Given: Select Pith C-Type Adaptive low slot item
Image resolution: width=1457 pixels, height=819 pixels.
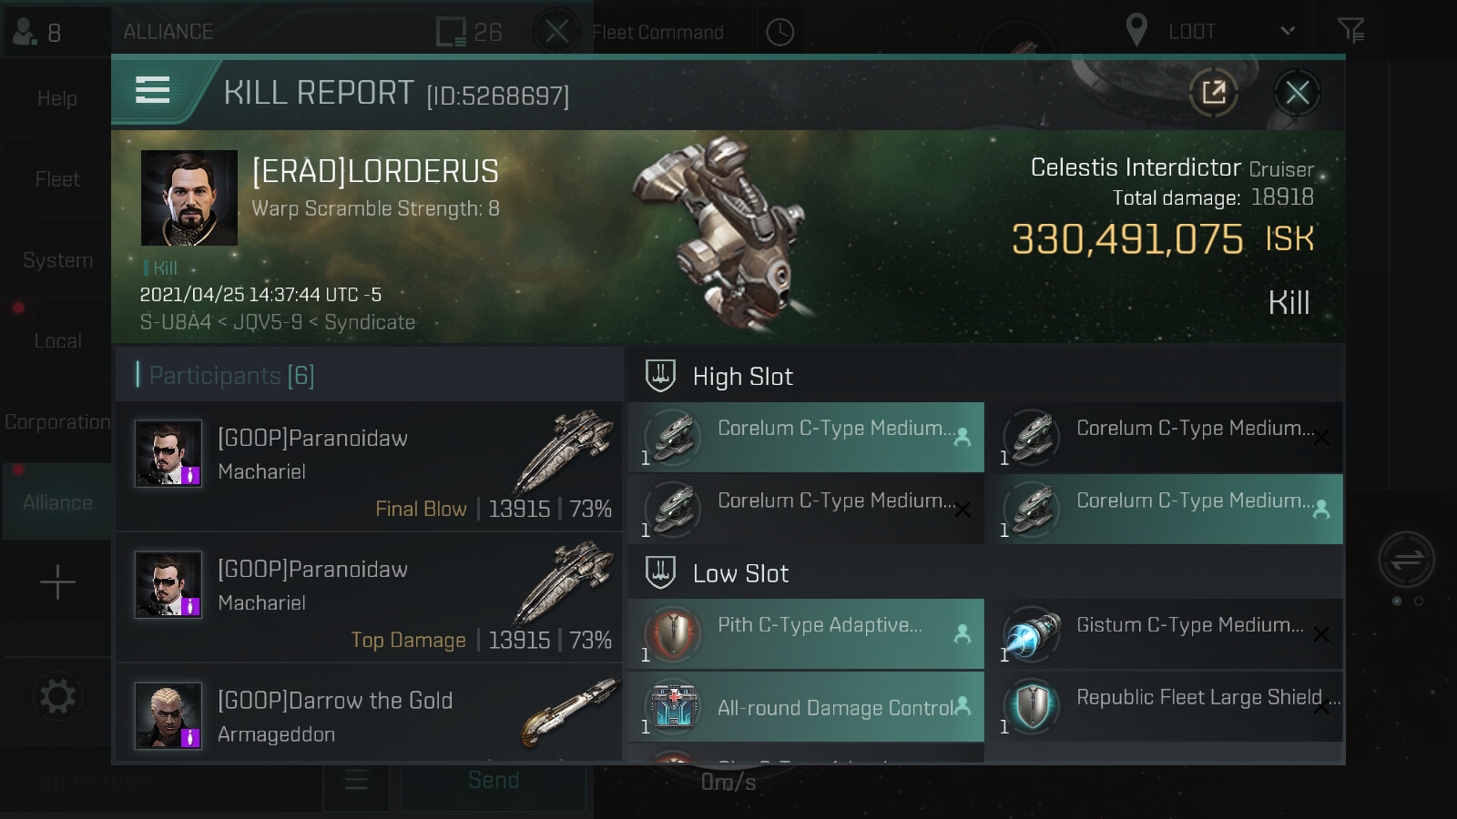Looking at the screenshot, I should tap(806, 633).
